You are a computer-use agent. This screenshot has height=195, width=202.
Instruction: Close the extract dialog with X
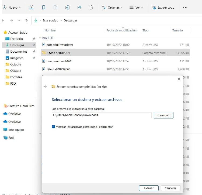(x=179, y=79)
